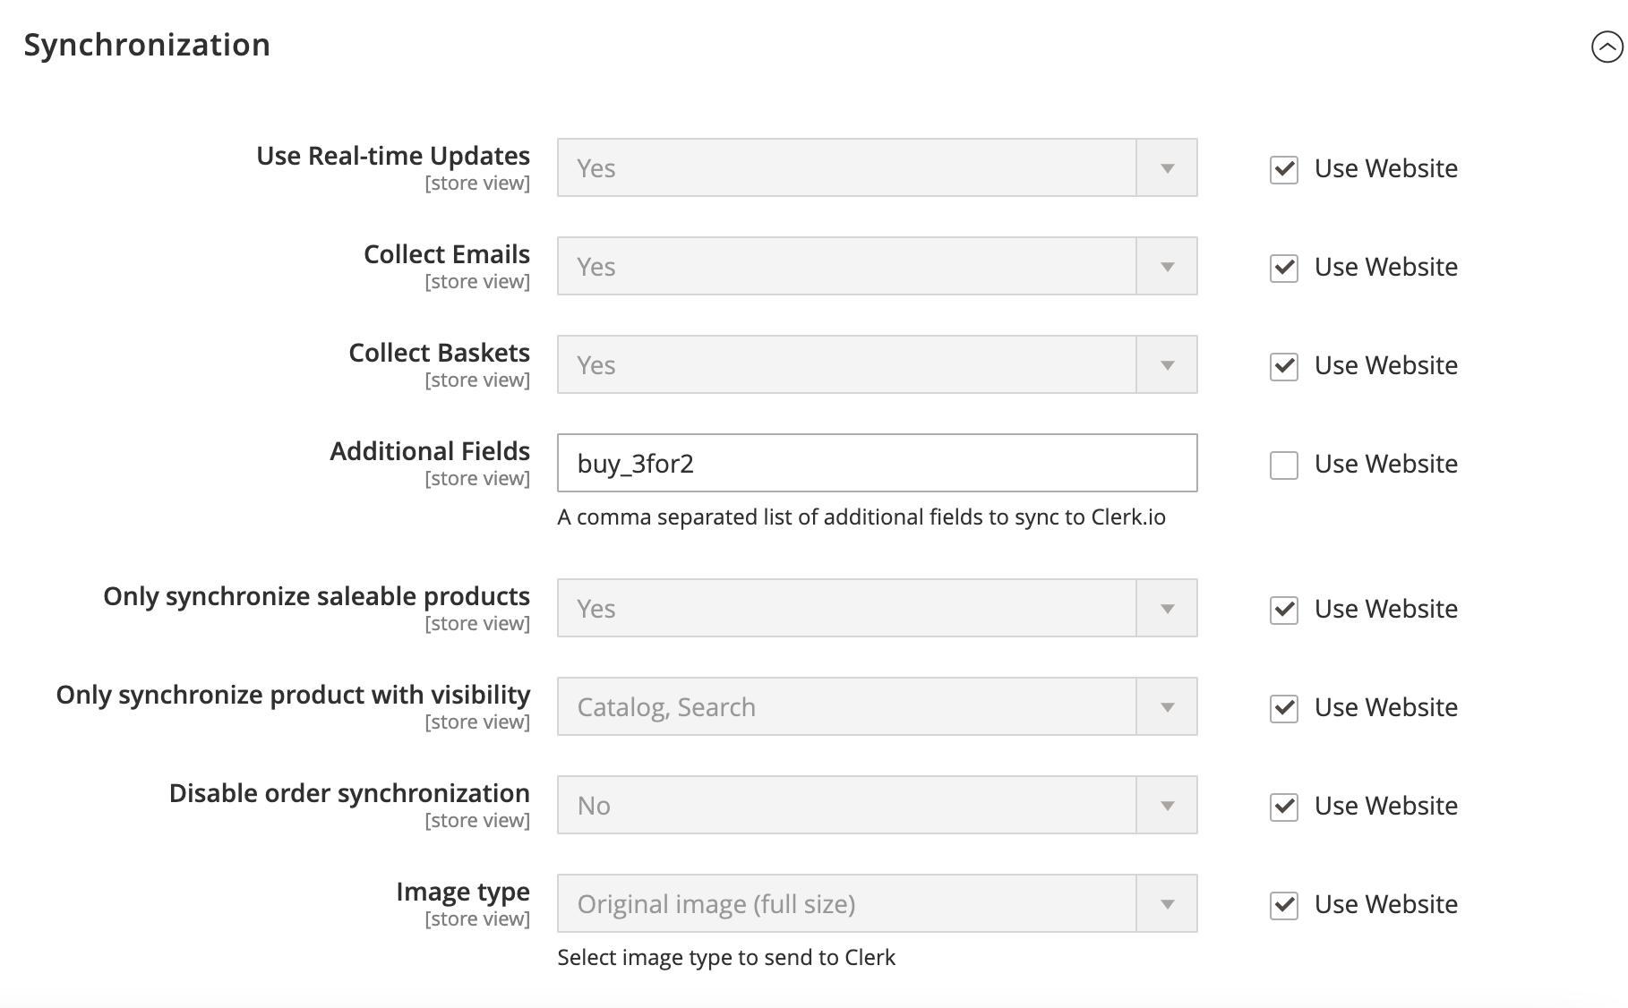Collapse the Synchronization section with the circle arrow
1628x1008 pixels.
[x=1607, y=47]
